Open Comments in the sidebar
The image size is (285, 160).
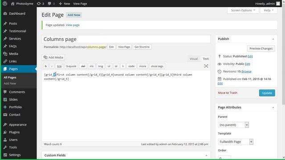point(17,92)
